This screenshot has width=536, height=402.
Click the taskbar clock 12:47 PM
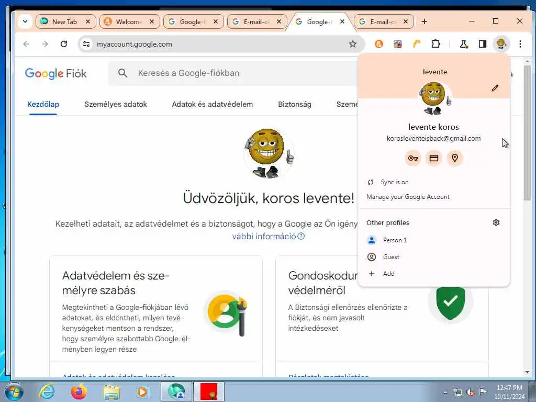tap(509, 388)
